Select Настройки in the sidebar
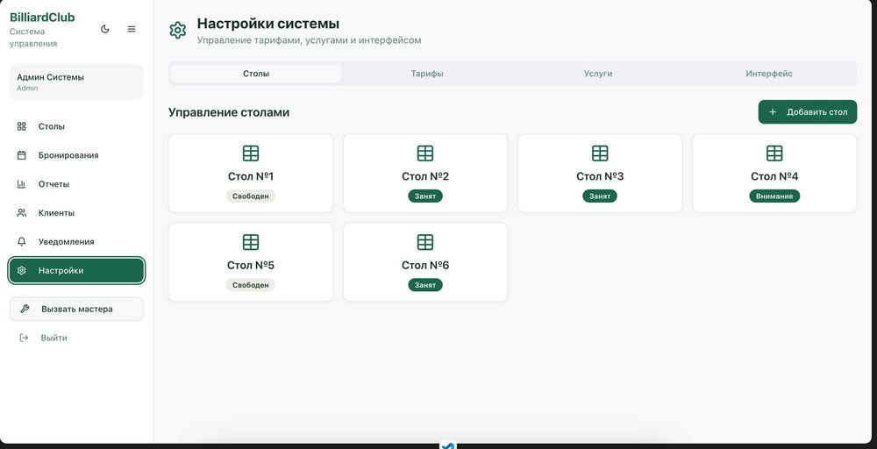 click(76, 271)
